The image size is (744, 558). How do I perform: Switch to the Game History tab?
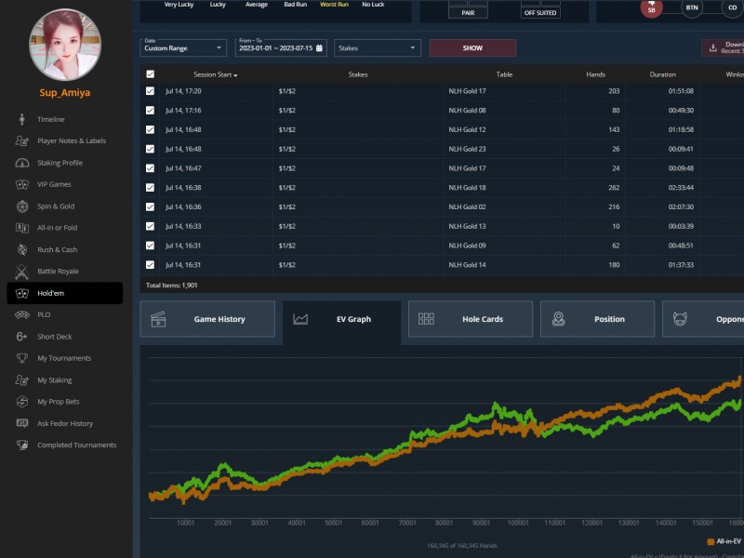point(207,319)
